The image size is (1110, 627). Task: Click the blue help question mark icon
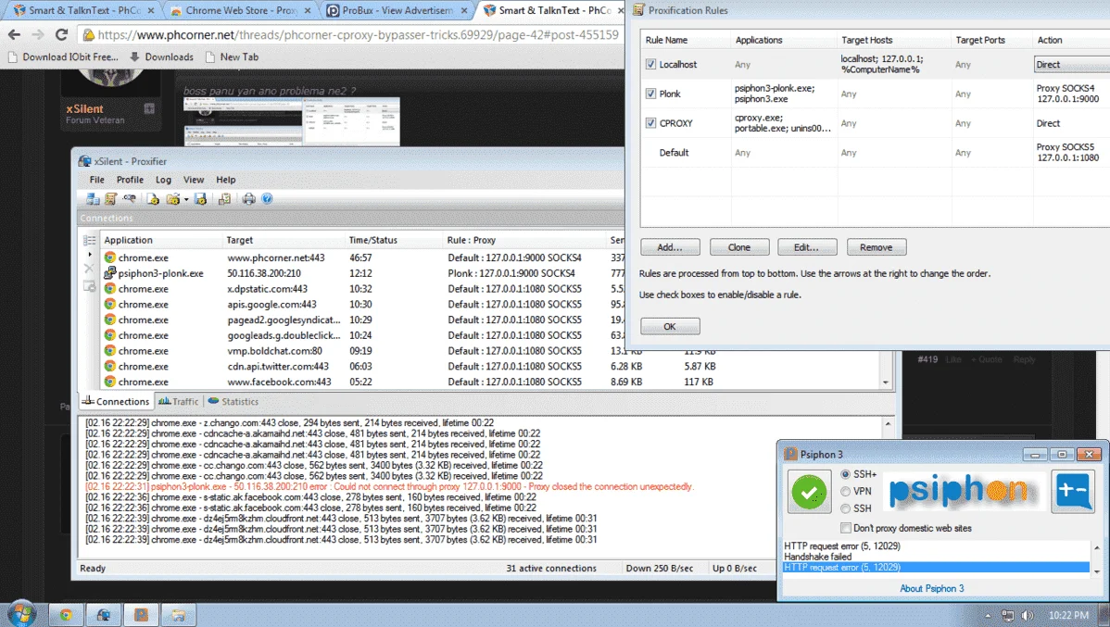point(267,199)
